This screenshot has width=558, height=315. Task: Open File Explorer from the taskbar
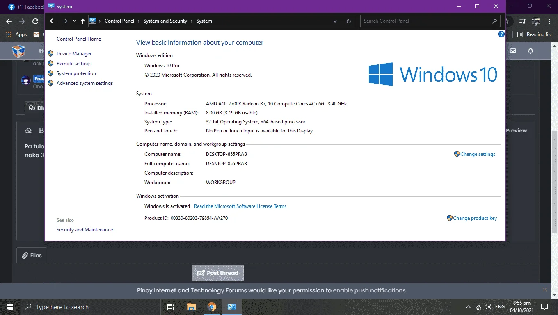[191, 307]
